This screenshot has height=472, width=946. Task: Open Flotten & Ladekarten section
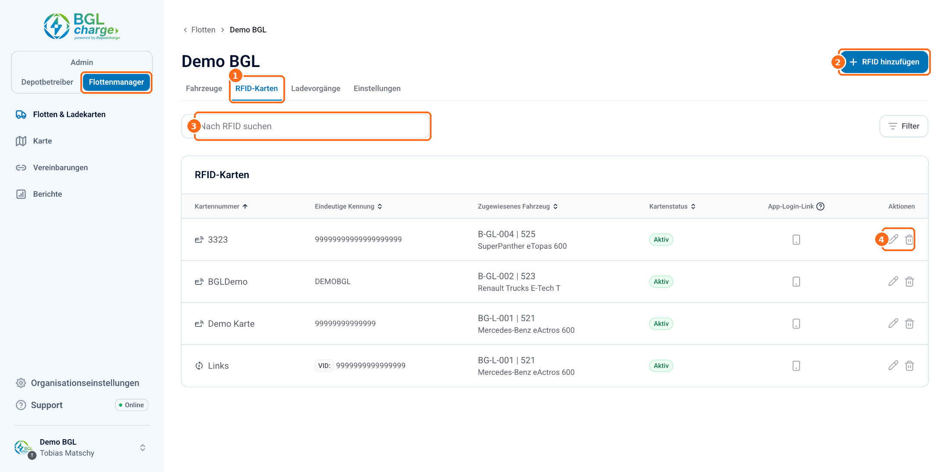(69, 115)
